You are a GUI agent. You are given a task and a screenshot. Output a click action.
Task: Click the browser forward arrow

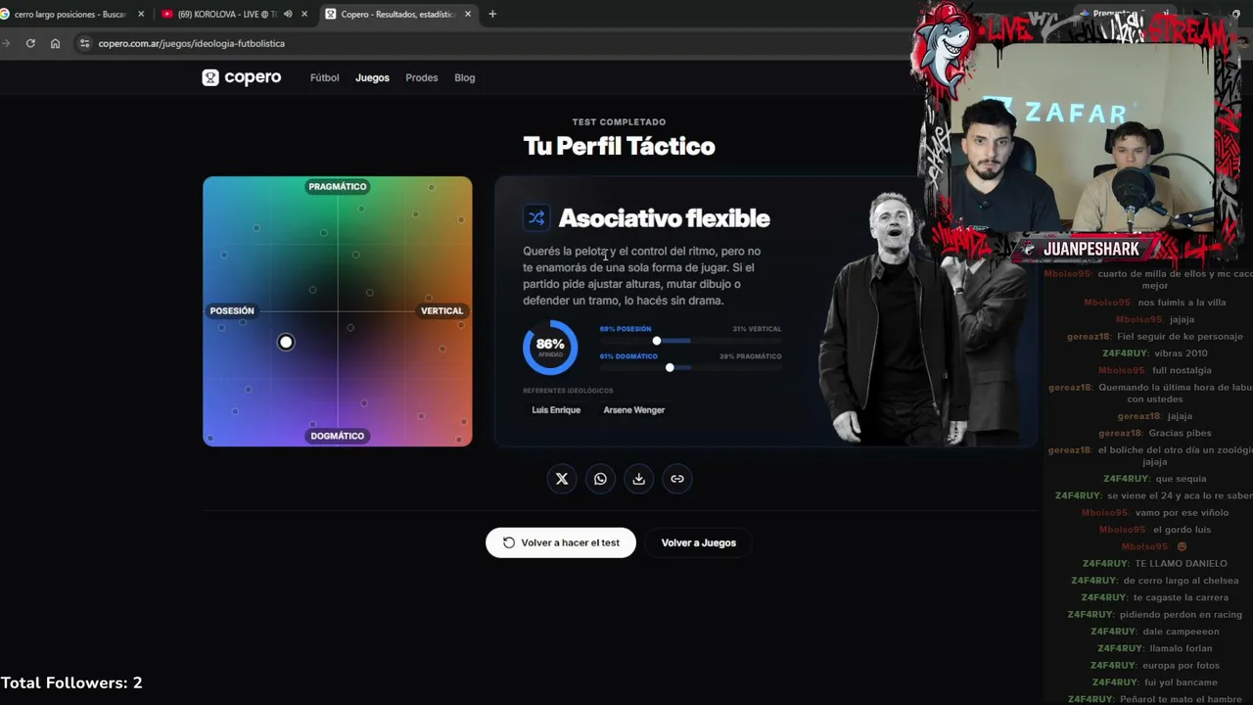tap(7, 43)
